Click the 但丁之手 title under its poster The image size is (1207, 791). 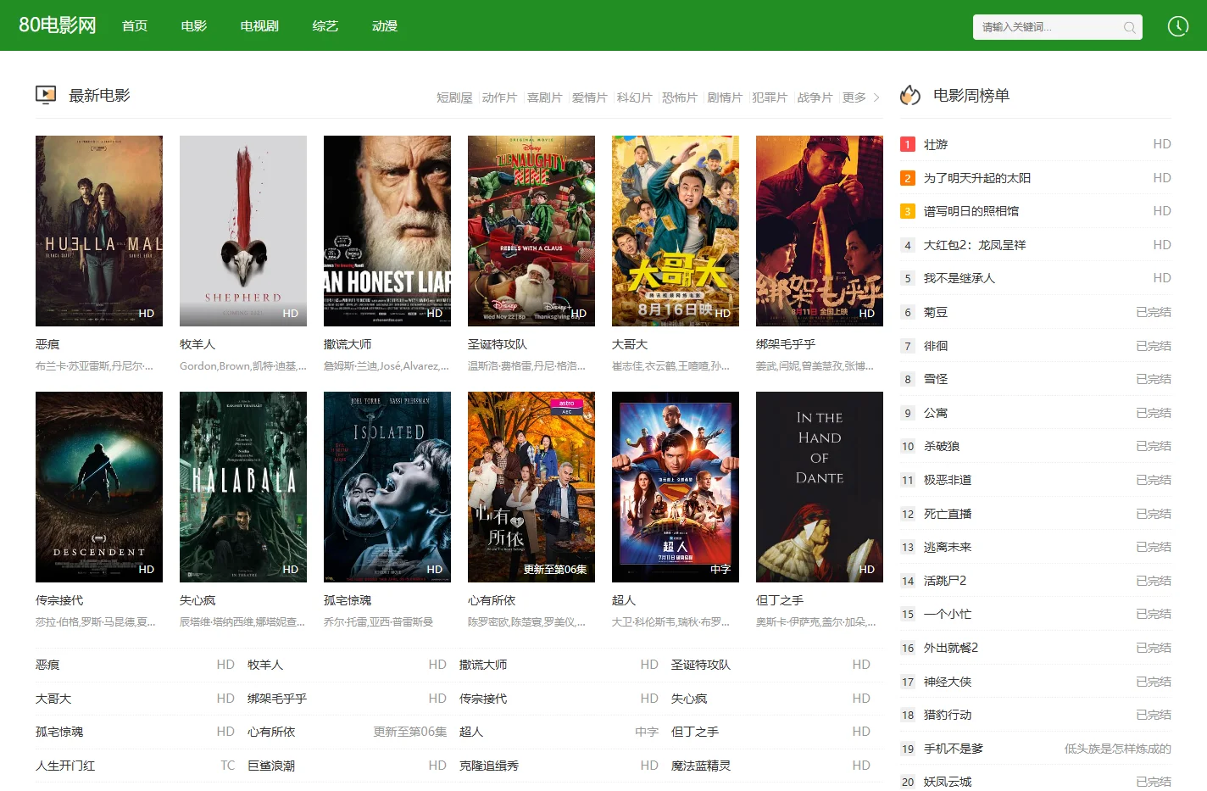tap(780, 600)
